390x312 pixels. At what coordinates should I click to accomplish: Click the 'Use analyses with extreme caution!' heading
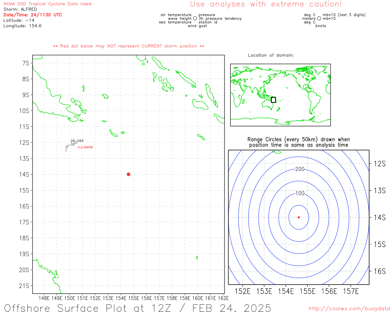pyautogui.click(x=266, y=4)
